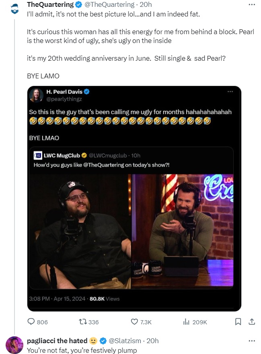Like the tweet with 7.3K likes
Image resolution: width=261 pixels, height=354 pixels.
pyautogui.click(x=135, y=321)
